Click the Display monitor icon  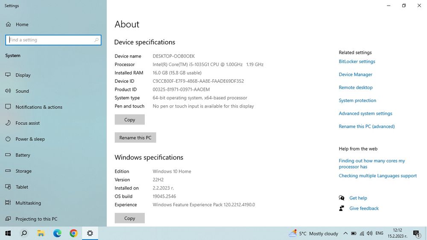8,75
